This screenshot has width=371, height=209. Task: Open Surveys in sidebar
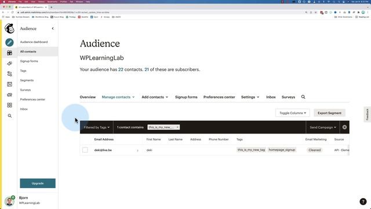(x=26, y=90)
